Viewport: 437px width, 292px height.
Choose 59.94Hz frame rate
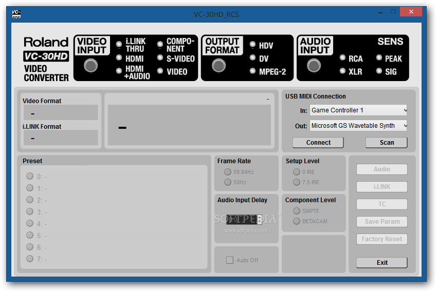pyautogui.click(x=228, y=172)
